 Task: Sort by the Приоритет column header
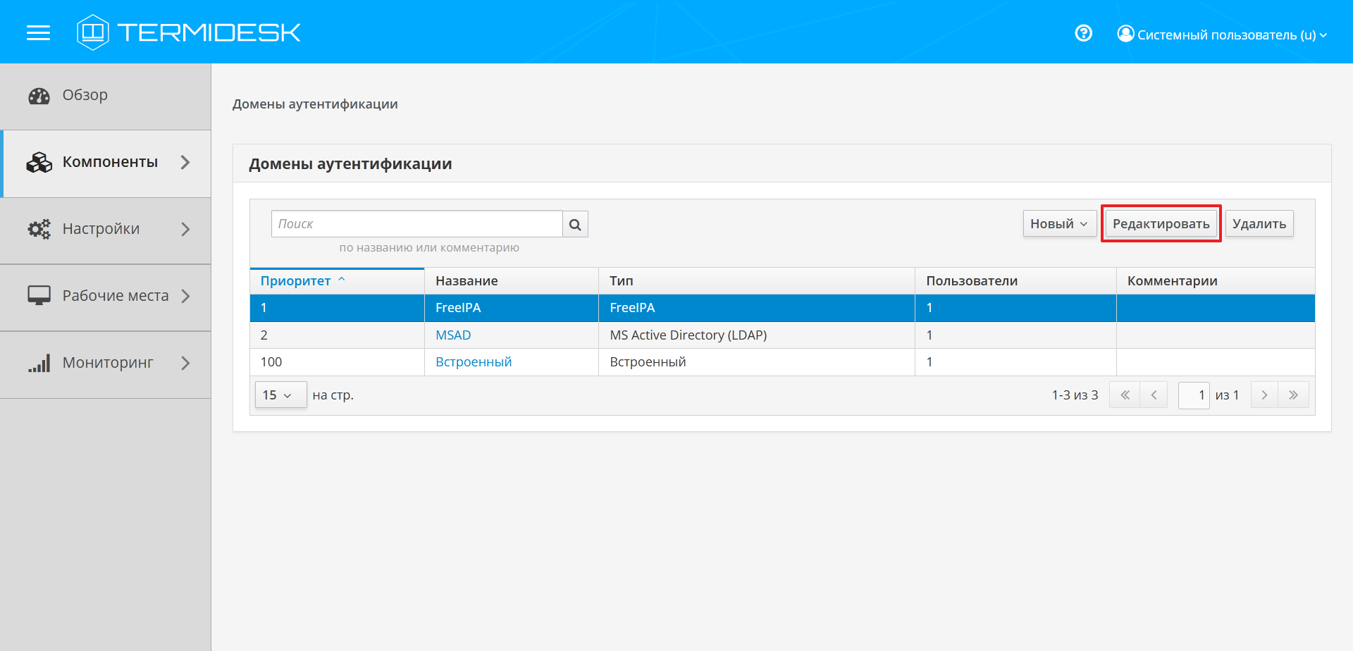296,281
